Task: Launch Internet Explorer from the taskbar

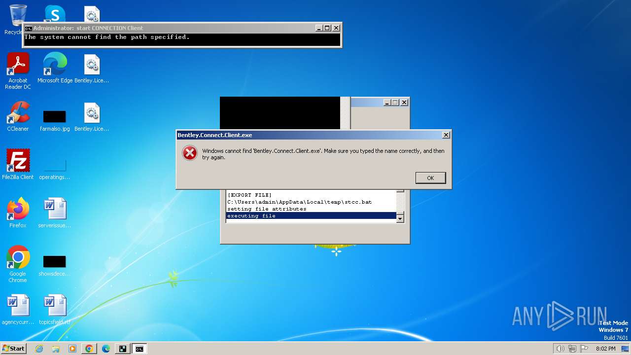Action: [39, 349]
